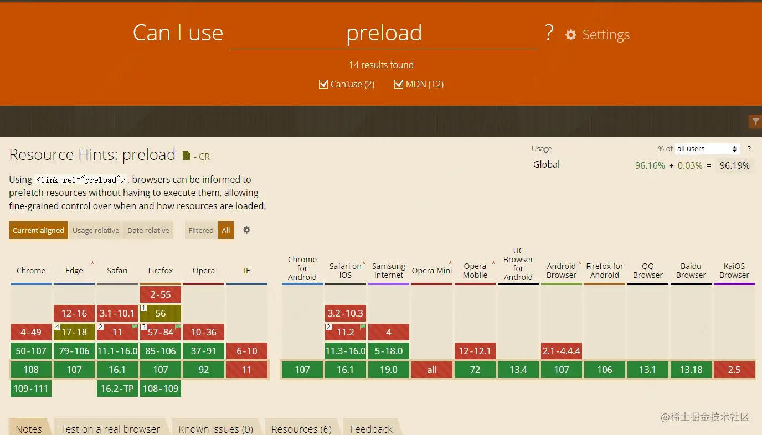Click the asterisk next to Edge header
The image size is (762, 435).
92,263
